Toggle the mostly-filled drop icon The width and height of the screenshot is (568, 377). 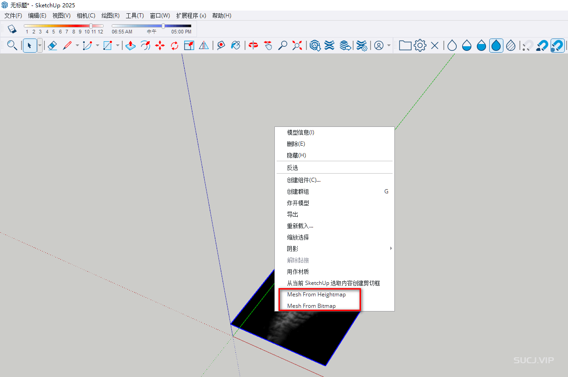(x=481, y=45)
